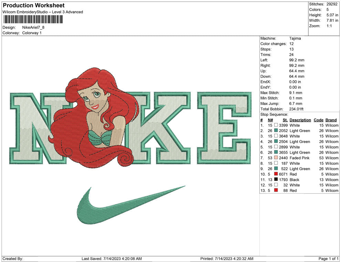Click the stitch count 1793 in row 11

[x=283, y=179]
